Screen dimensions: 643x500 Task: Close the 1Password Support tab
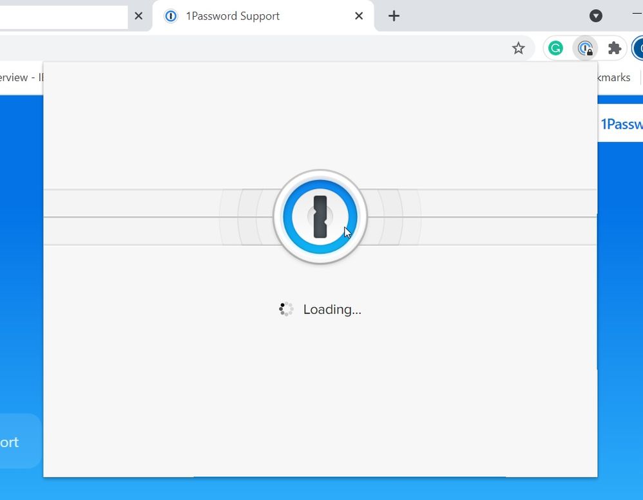pyautogui.click(x=360, y=16)
